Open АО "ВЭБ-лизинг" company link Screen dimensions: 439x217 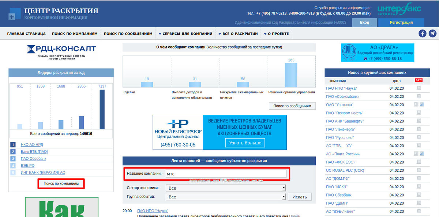coord(341,212)
